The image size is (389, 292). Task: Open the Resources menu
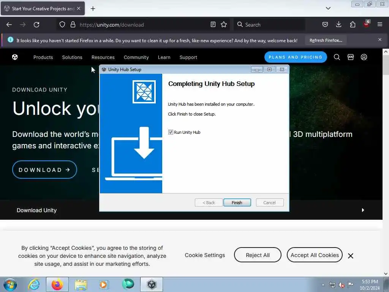click(103, 57)
